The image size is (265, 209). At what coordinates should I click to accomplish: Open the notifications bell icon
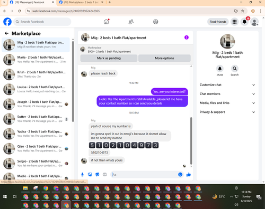point(244,22)
